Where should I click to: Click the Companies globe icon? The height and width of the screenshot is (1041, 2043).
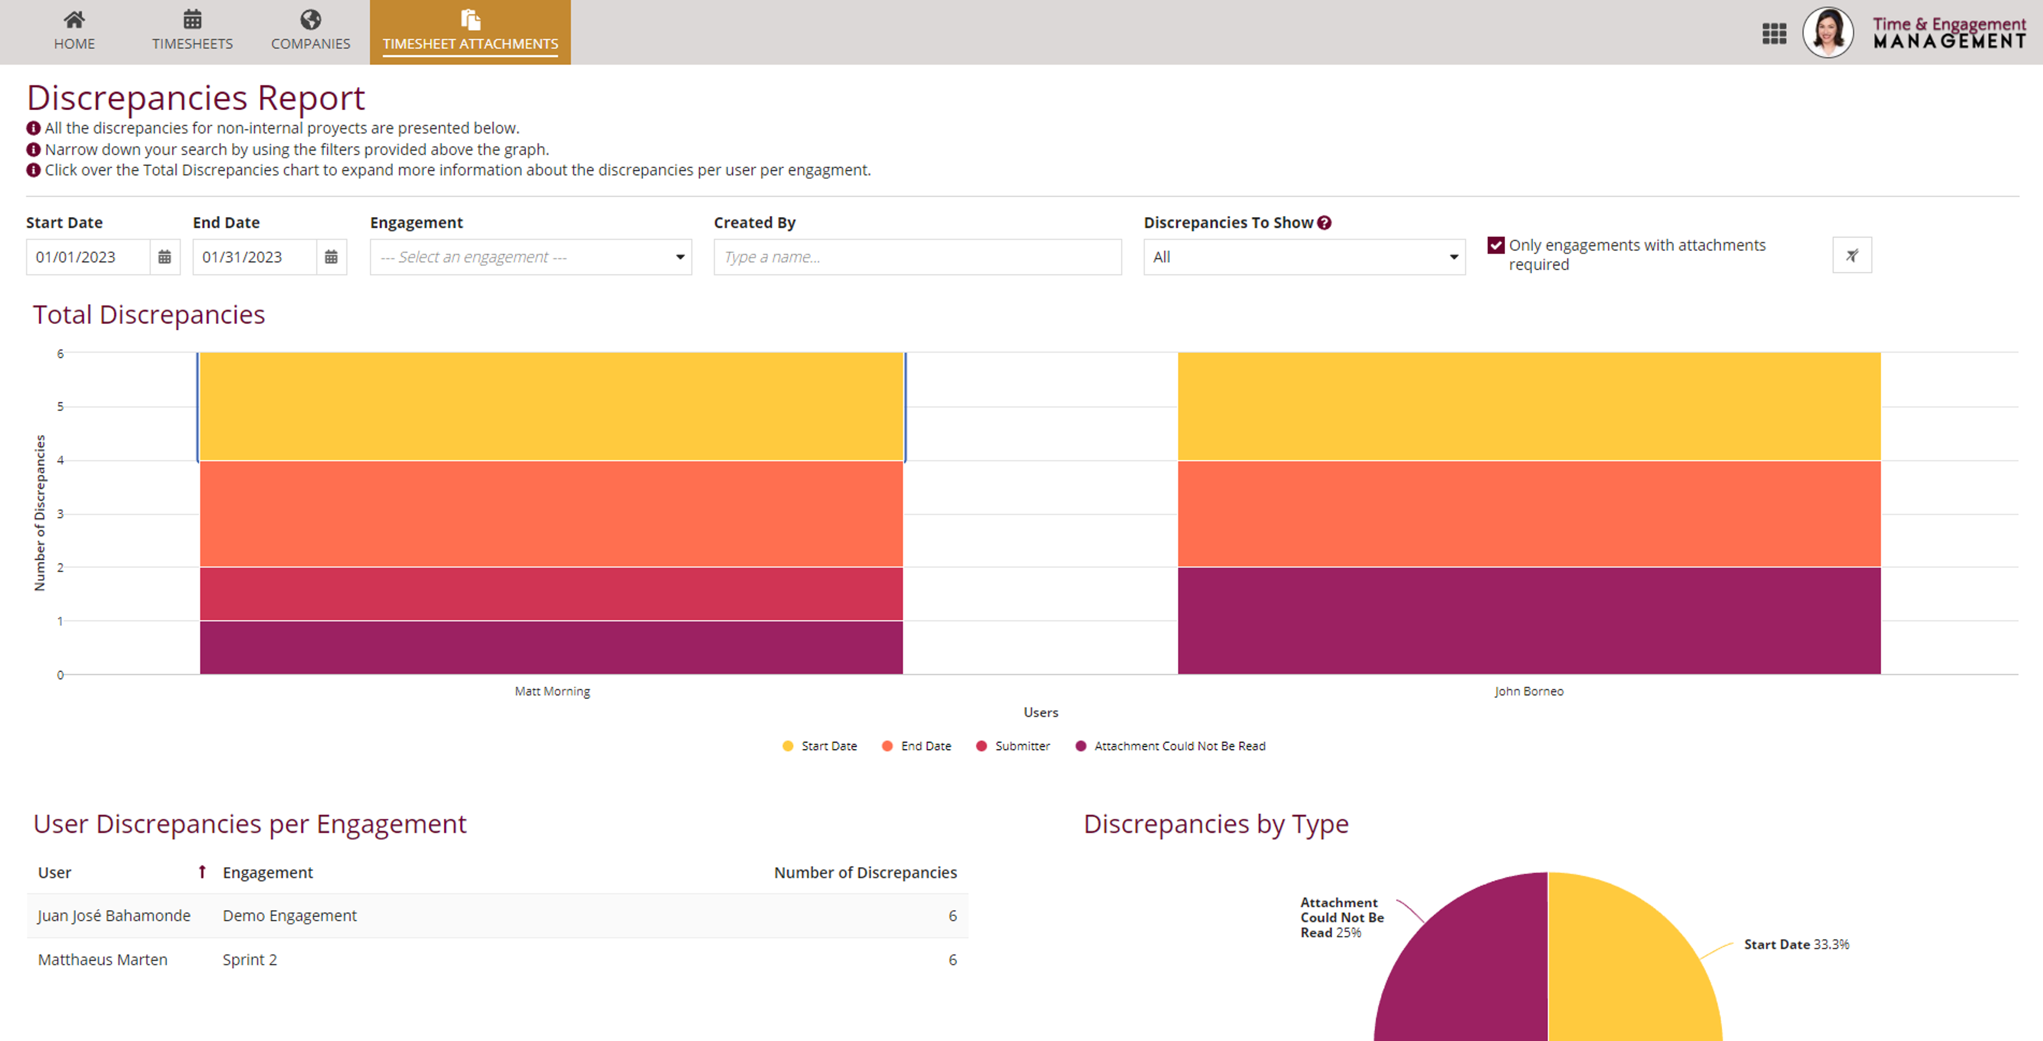pyautogui.click(x=311, y=19)
